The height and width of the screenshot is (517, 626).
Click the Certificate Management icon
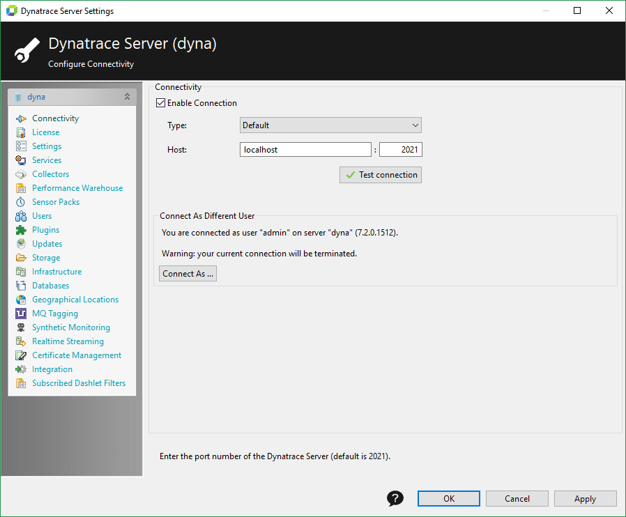pyautogui.click(x=21, y=355)
